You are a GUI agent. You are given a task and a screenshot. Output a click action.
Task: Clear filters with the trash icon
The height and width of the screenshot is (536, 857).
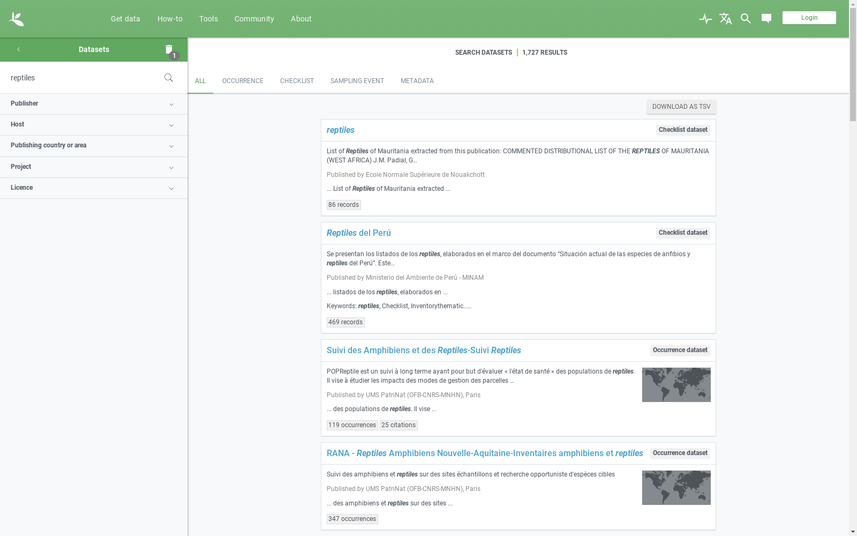(169, 49)
